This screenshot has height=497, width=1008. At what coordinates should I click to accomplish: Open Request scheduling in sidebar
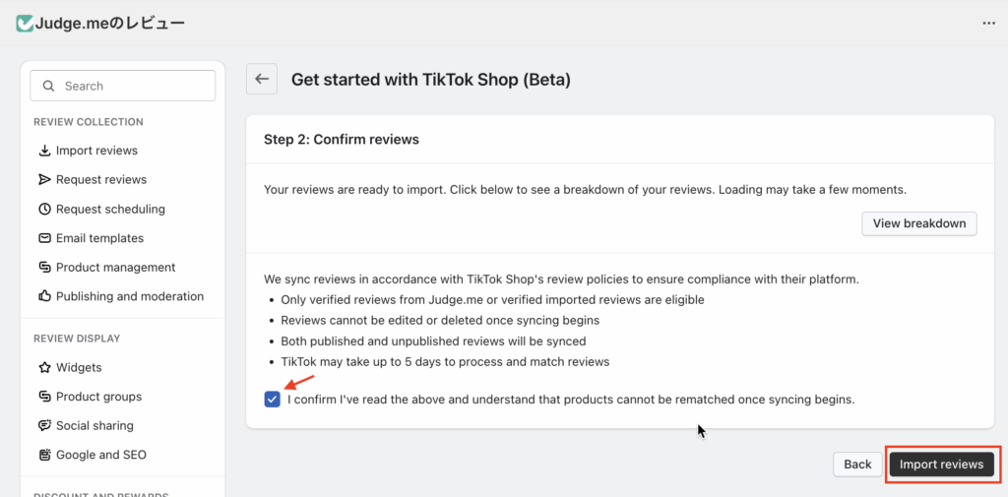coord(110,209)
